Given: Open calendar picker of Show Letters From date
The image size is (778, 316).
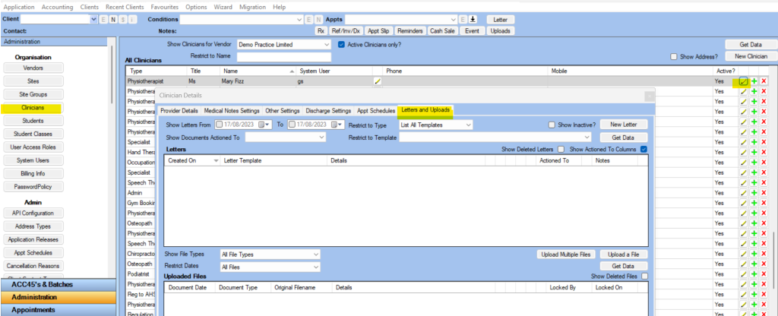Looking at the screenshot, I should tap(268, 125).
